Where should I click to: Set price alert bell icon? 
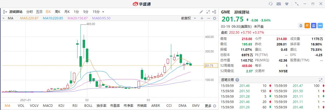(x=301, y=26)
